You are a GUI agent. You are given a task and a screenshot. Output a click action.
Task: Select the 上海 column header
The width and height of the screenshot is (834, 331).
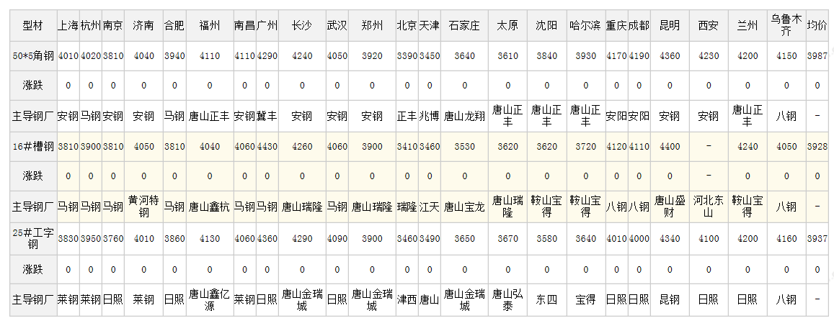68,26
